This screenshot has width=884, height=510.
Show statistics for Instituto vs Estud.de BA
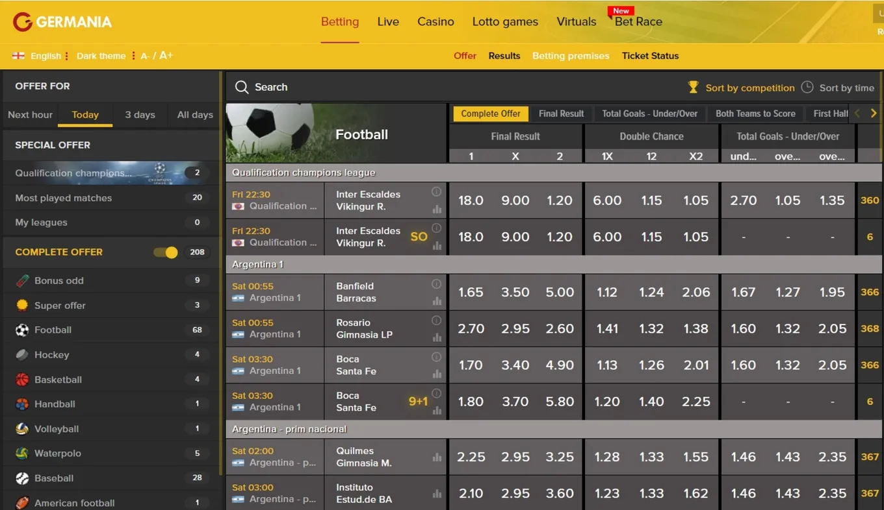pos(437,494)
